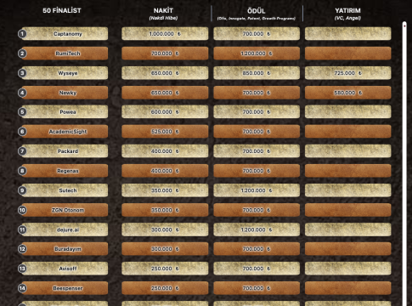Screen dimensions: 412x306
Task: Click Newky's 580.000 investment cell
Action: [x=348, y=93]
